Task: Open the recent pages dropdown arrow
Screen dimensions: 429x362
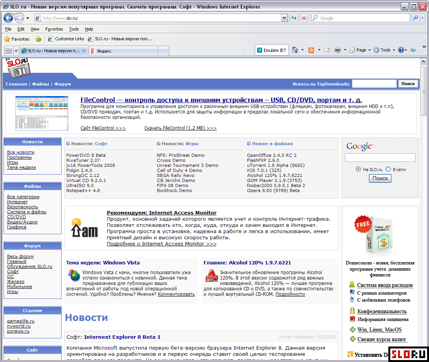Action: tap(27, 18)
